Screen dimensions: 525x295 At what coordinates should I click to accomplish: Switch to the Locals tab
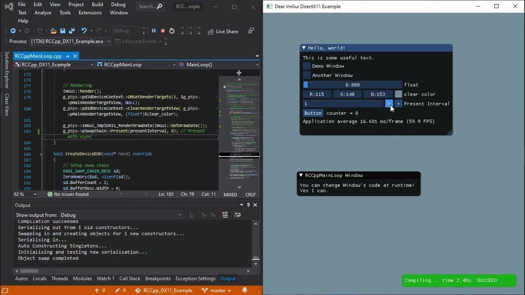click(x=39, y=279)
